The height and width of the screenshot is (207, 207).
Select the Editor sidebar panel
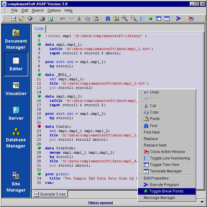click(x=16, y=64)
